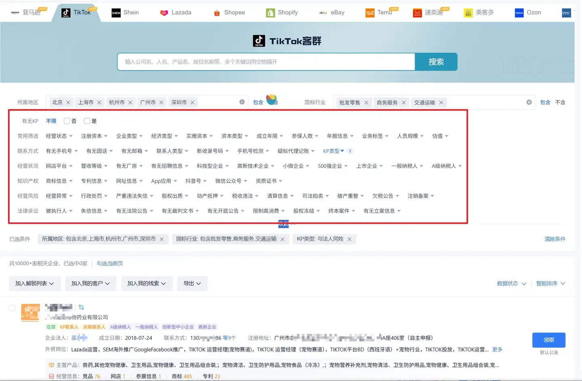Image resolution: width=582 pixels, height=381 pixels.
Task: Remove the 交通运输 industry tag
Action: click(441, 102)
